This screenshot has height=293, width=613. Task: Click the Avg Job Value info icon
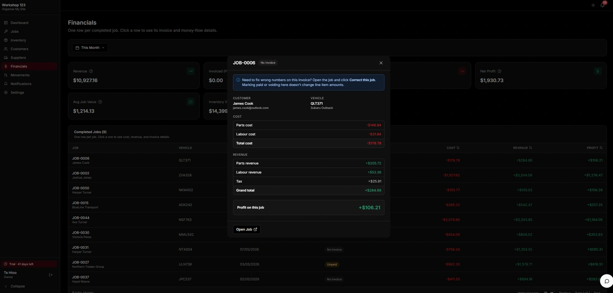(100, 102)
